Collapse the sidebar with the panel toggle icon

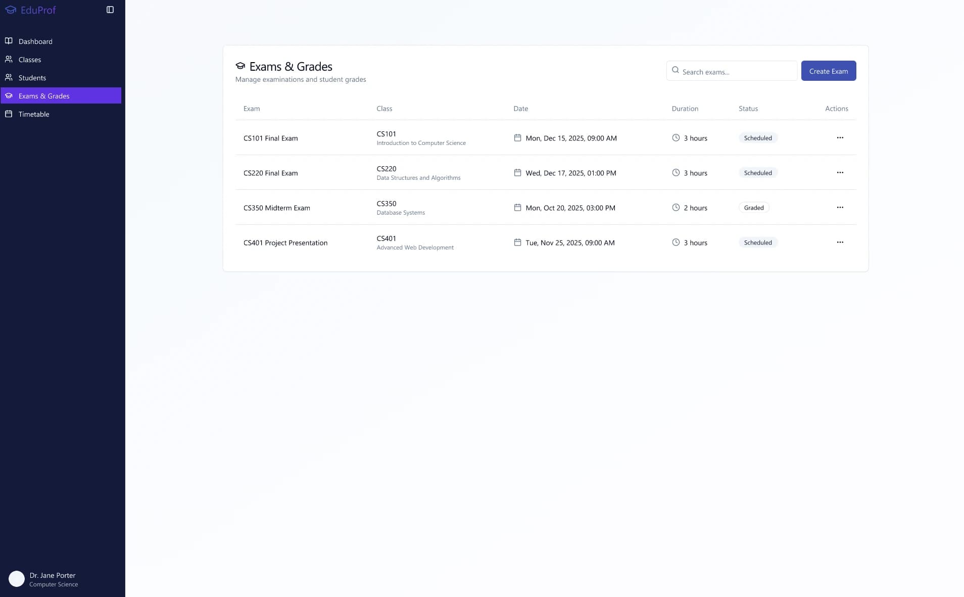110,10
